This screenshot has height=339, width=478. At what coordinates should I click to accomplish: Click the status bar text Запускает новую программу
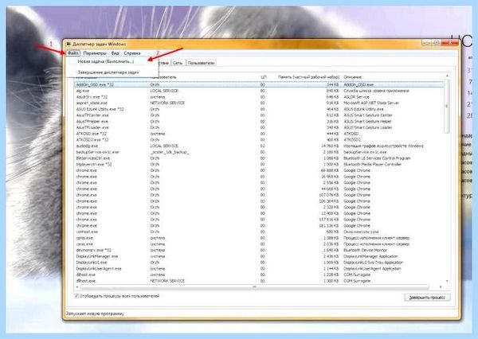point(95,314)
